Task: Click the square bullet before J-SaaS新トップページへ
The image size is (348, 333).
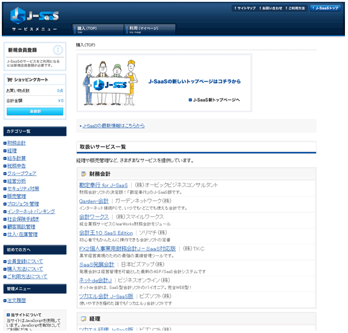Action: [190, 100]
